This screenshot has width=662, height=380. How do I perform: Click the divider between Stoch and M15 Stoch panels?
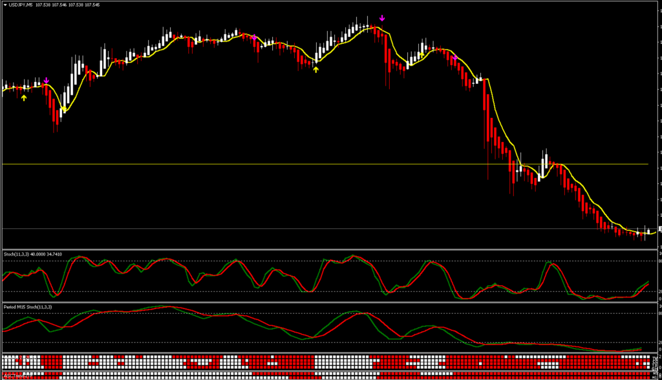point(323,301)
